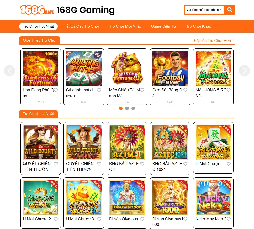Open the Trò Chơi Khác menu item
Screen dimensions: 254x229
198,26
